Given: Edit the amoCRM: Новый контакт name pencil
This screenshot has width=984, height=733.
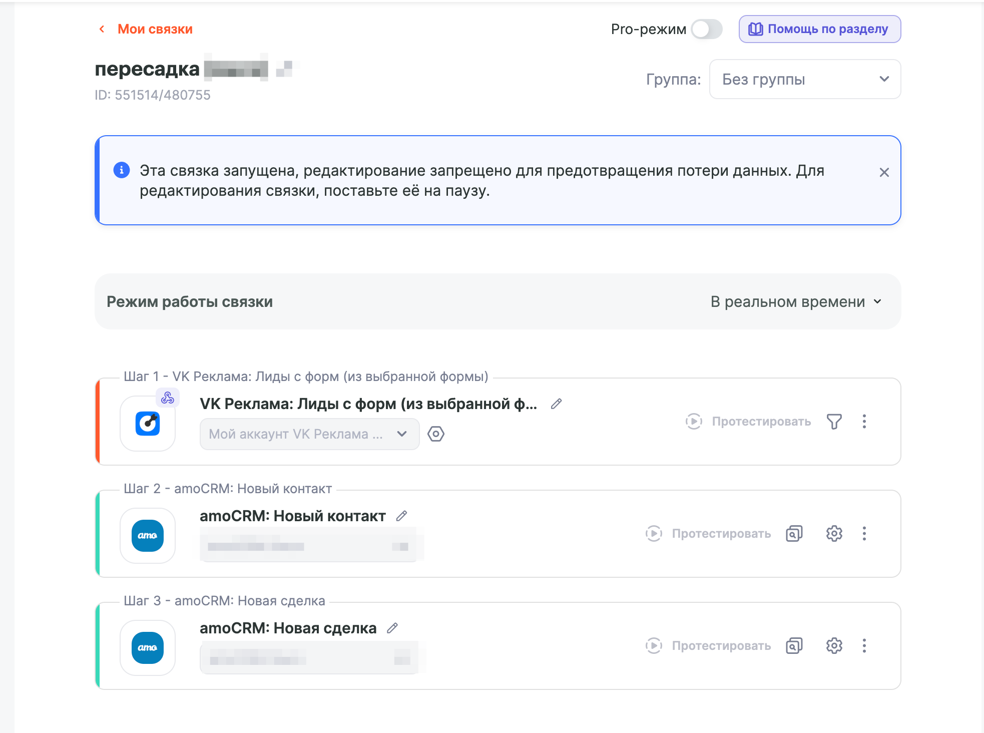Looking at the screenshot, I should coord(401,516).
